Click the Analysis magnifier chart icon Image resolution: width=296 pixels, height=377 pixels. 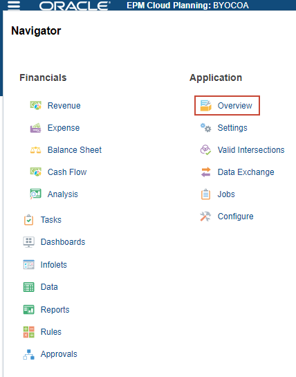click(35, 194)
